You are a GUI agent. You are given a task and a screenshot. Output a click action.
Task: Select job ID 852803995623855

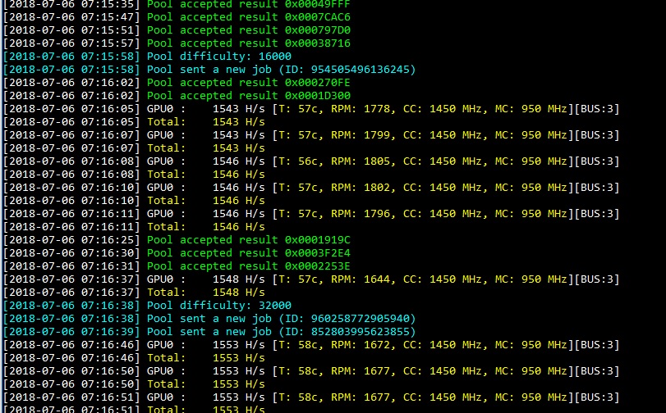pyautogui.click(x=360, y=332)
